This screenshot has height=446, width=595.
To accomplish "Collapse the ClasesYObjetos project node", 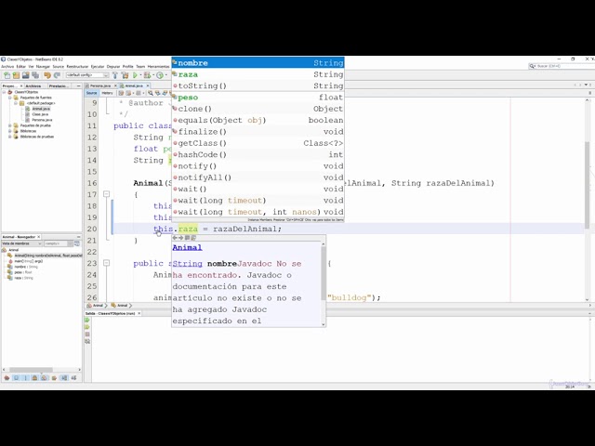I will pyautogui.click(x=4, y=92).
